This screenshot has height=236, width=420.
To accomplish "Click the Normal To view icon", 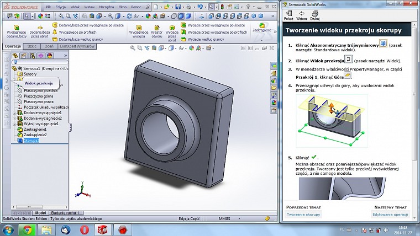I will pyautogui.click(x=202, y=17).
